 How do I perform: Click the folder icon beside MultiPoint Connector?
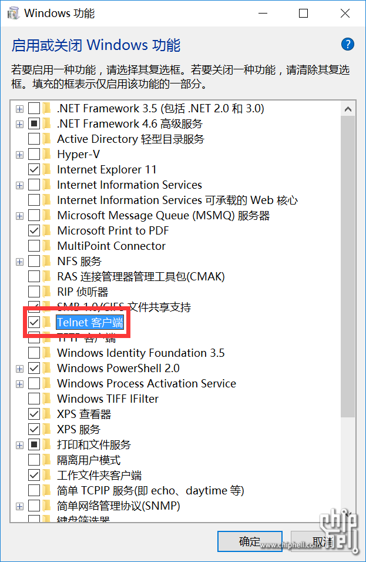pyautogui.click(x=47, y=246)
